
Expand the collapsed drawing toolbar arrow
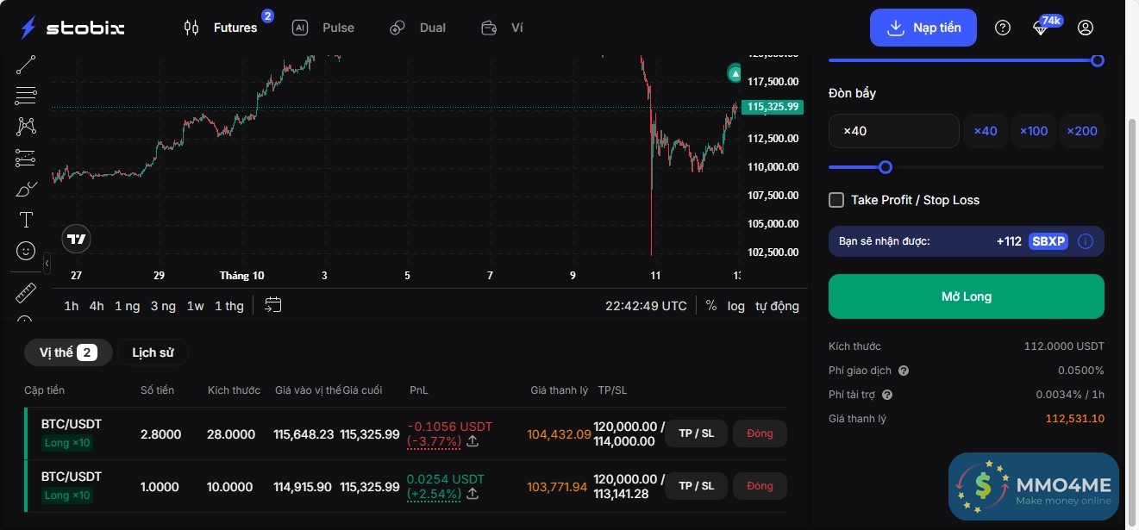pyautogui.click(x=47, y=262)
